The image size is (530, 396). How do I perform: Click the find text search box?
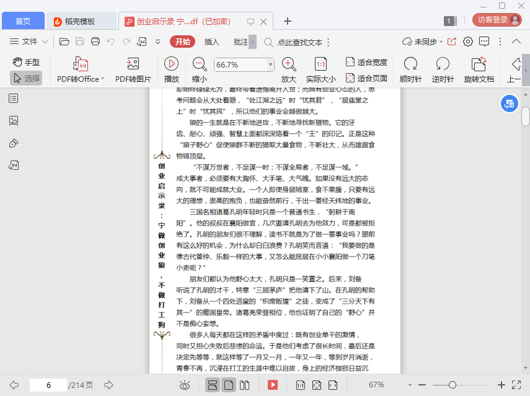(x=294, y=42)
